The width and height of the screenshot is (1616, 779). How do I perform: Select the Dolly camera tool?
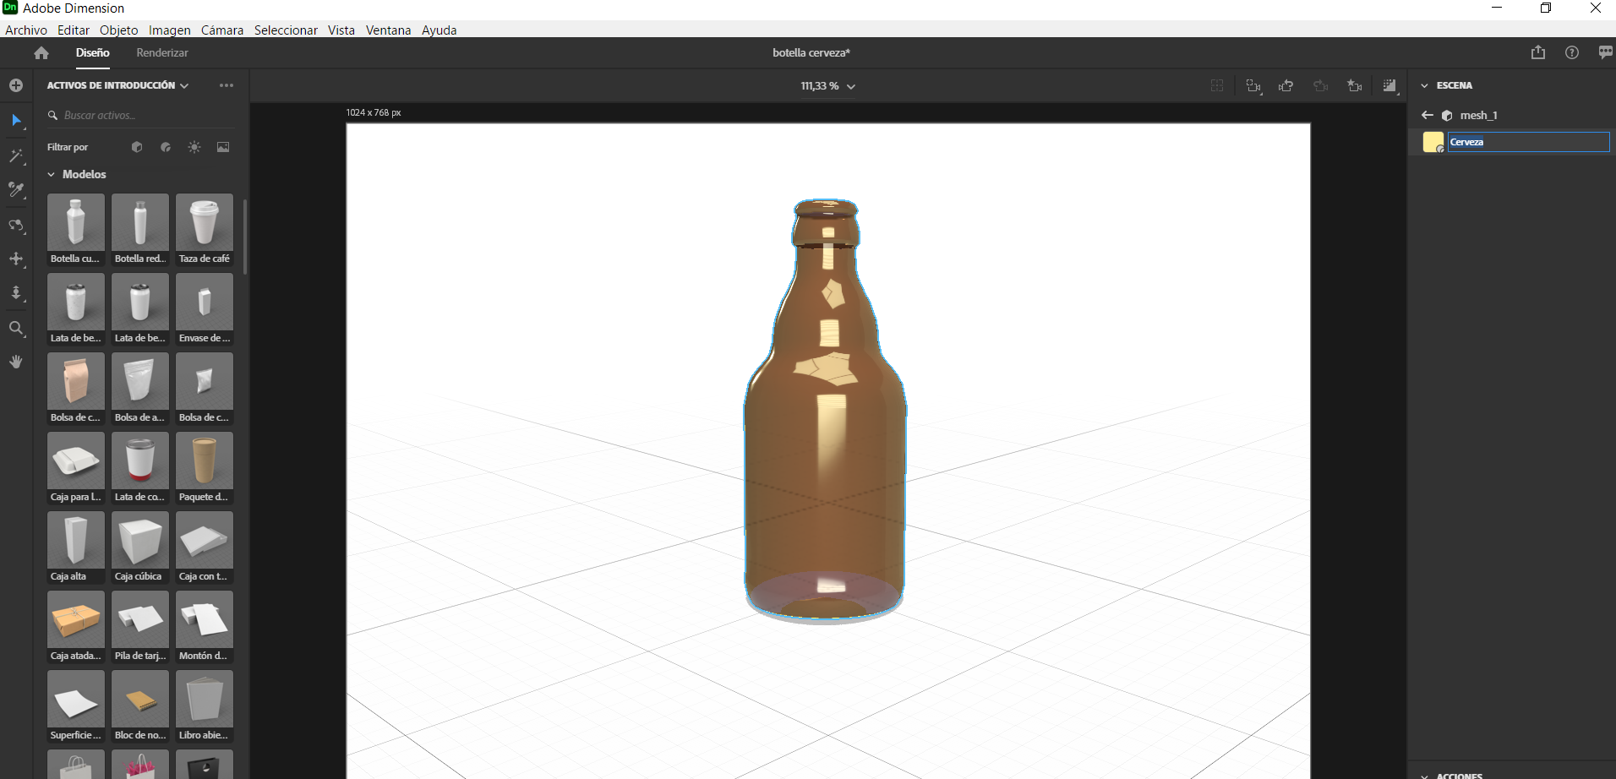pos(16,293)
